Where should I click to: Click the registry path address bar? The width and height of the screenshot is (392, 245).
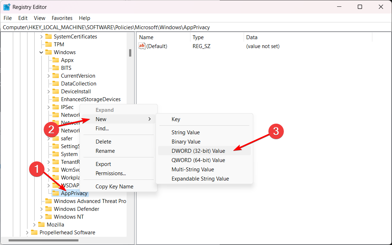click(x=195, y=27)
